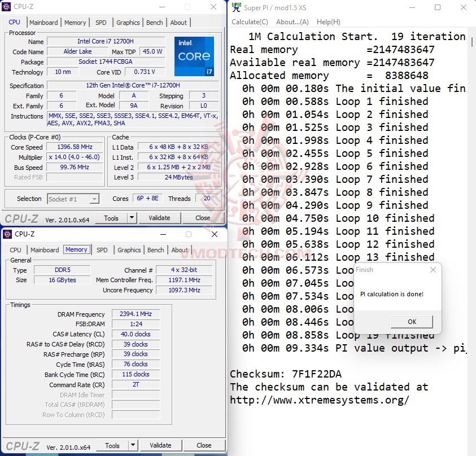Click CAS# Latency value 40.0 clocks
The image size is (476, 456).
136,334
